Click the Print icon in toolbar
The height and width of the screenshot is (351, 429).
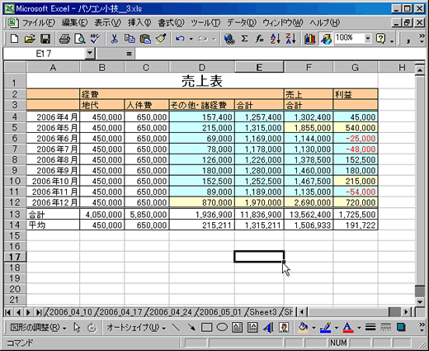coord(64,39)
